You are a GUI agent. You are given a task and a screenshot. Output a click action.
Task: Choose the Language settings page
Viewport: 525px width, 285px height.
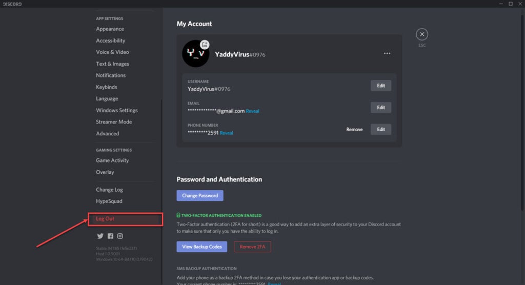[107, 98]
